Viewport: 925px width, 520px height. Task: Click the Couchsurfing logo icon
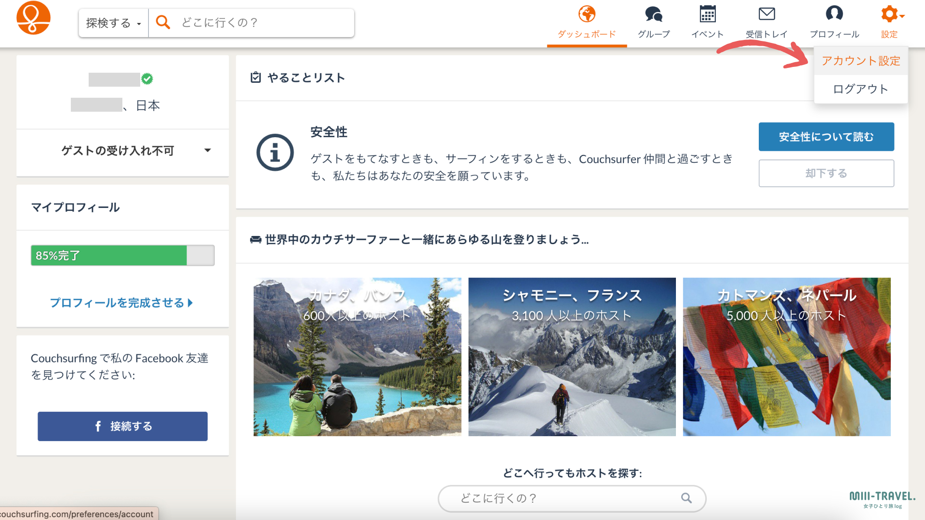click(33, 18)
